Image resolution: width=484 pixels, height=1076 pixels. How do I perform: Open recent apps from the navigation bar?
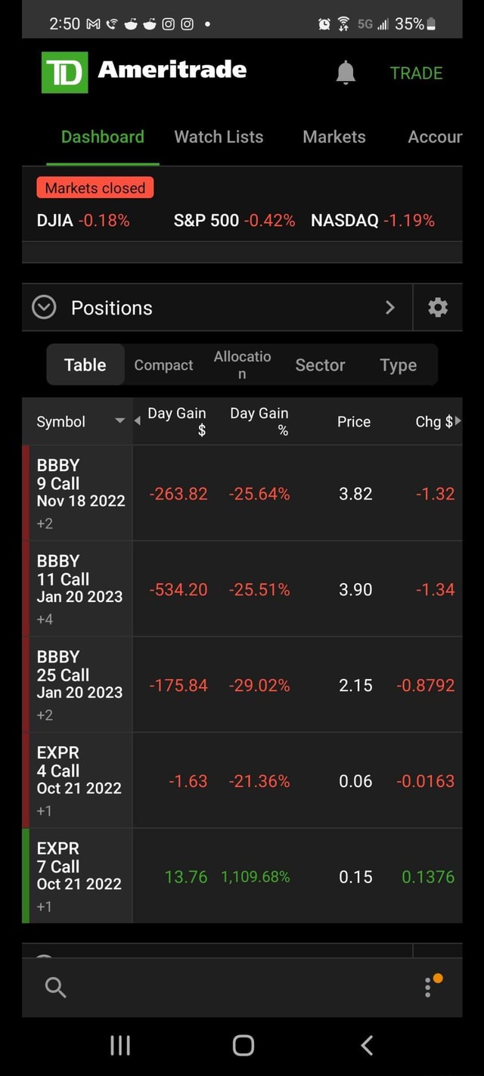coord(120,1046)
